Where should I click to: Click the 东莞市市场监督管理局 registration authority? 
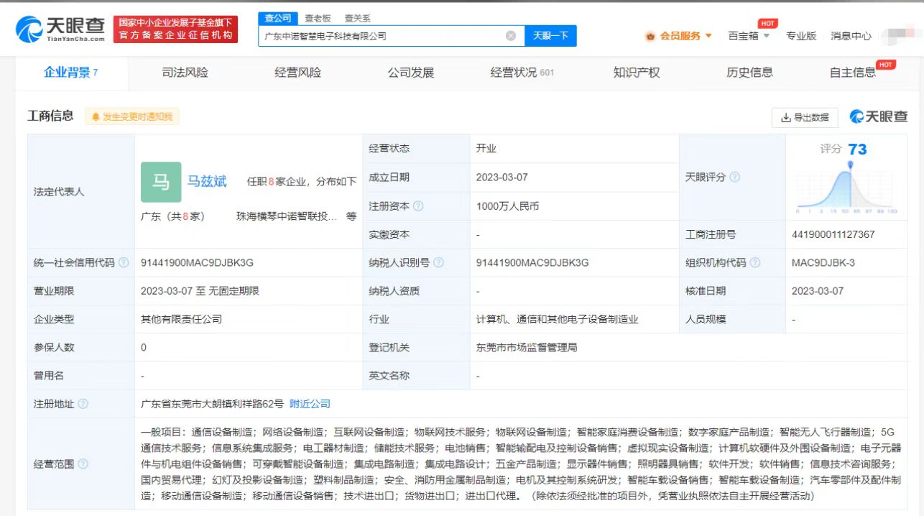click(527, 347)
